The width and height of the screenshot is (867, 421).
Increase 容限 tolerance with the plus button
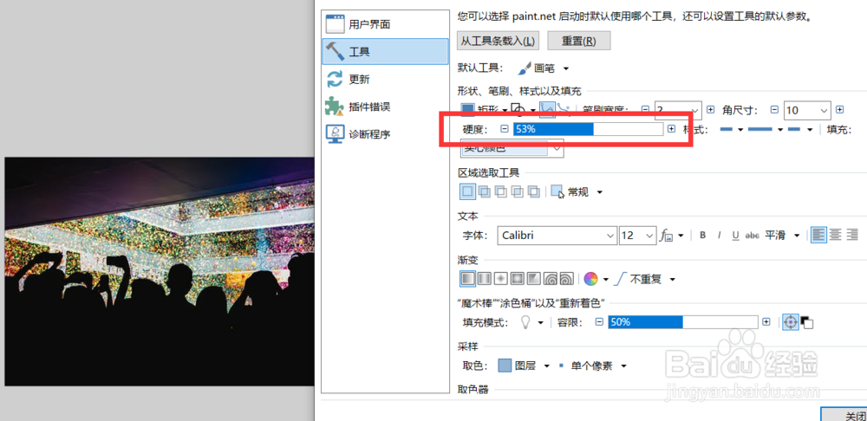tap(766, 322)
